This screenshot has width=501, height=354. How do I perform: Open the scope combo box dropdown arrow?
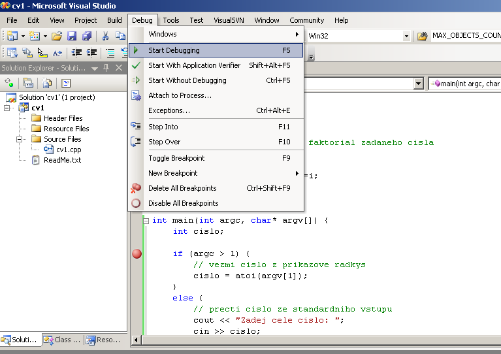click(x=418, y=84)
